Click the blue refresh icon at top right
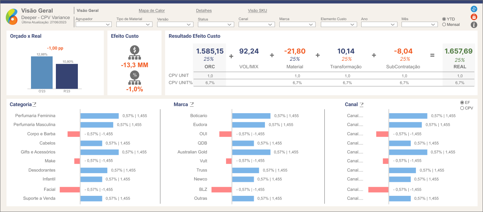Viewport: 483px width, 212px height. (x=474, y=9)
